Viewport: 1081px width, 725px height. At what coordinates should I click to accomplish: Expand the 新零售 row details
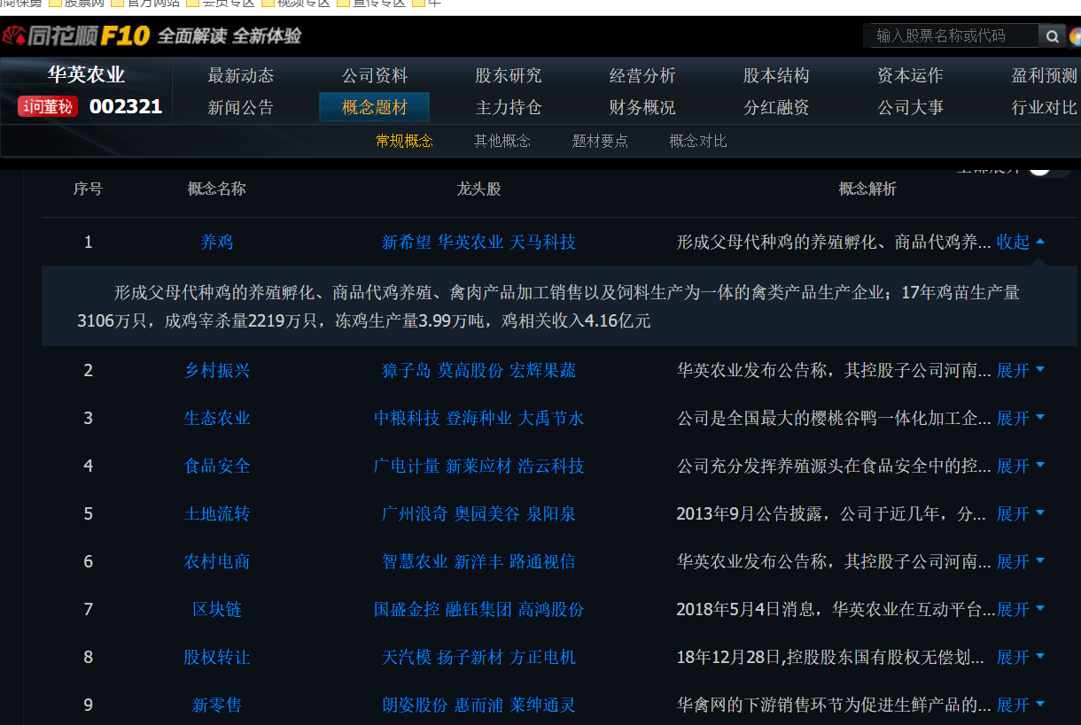click(1022, 705)
